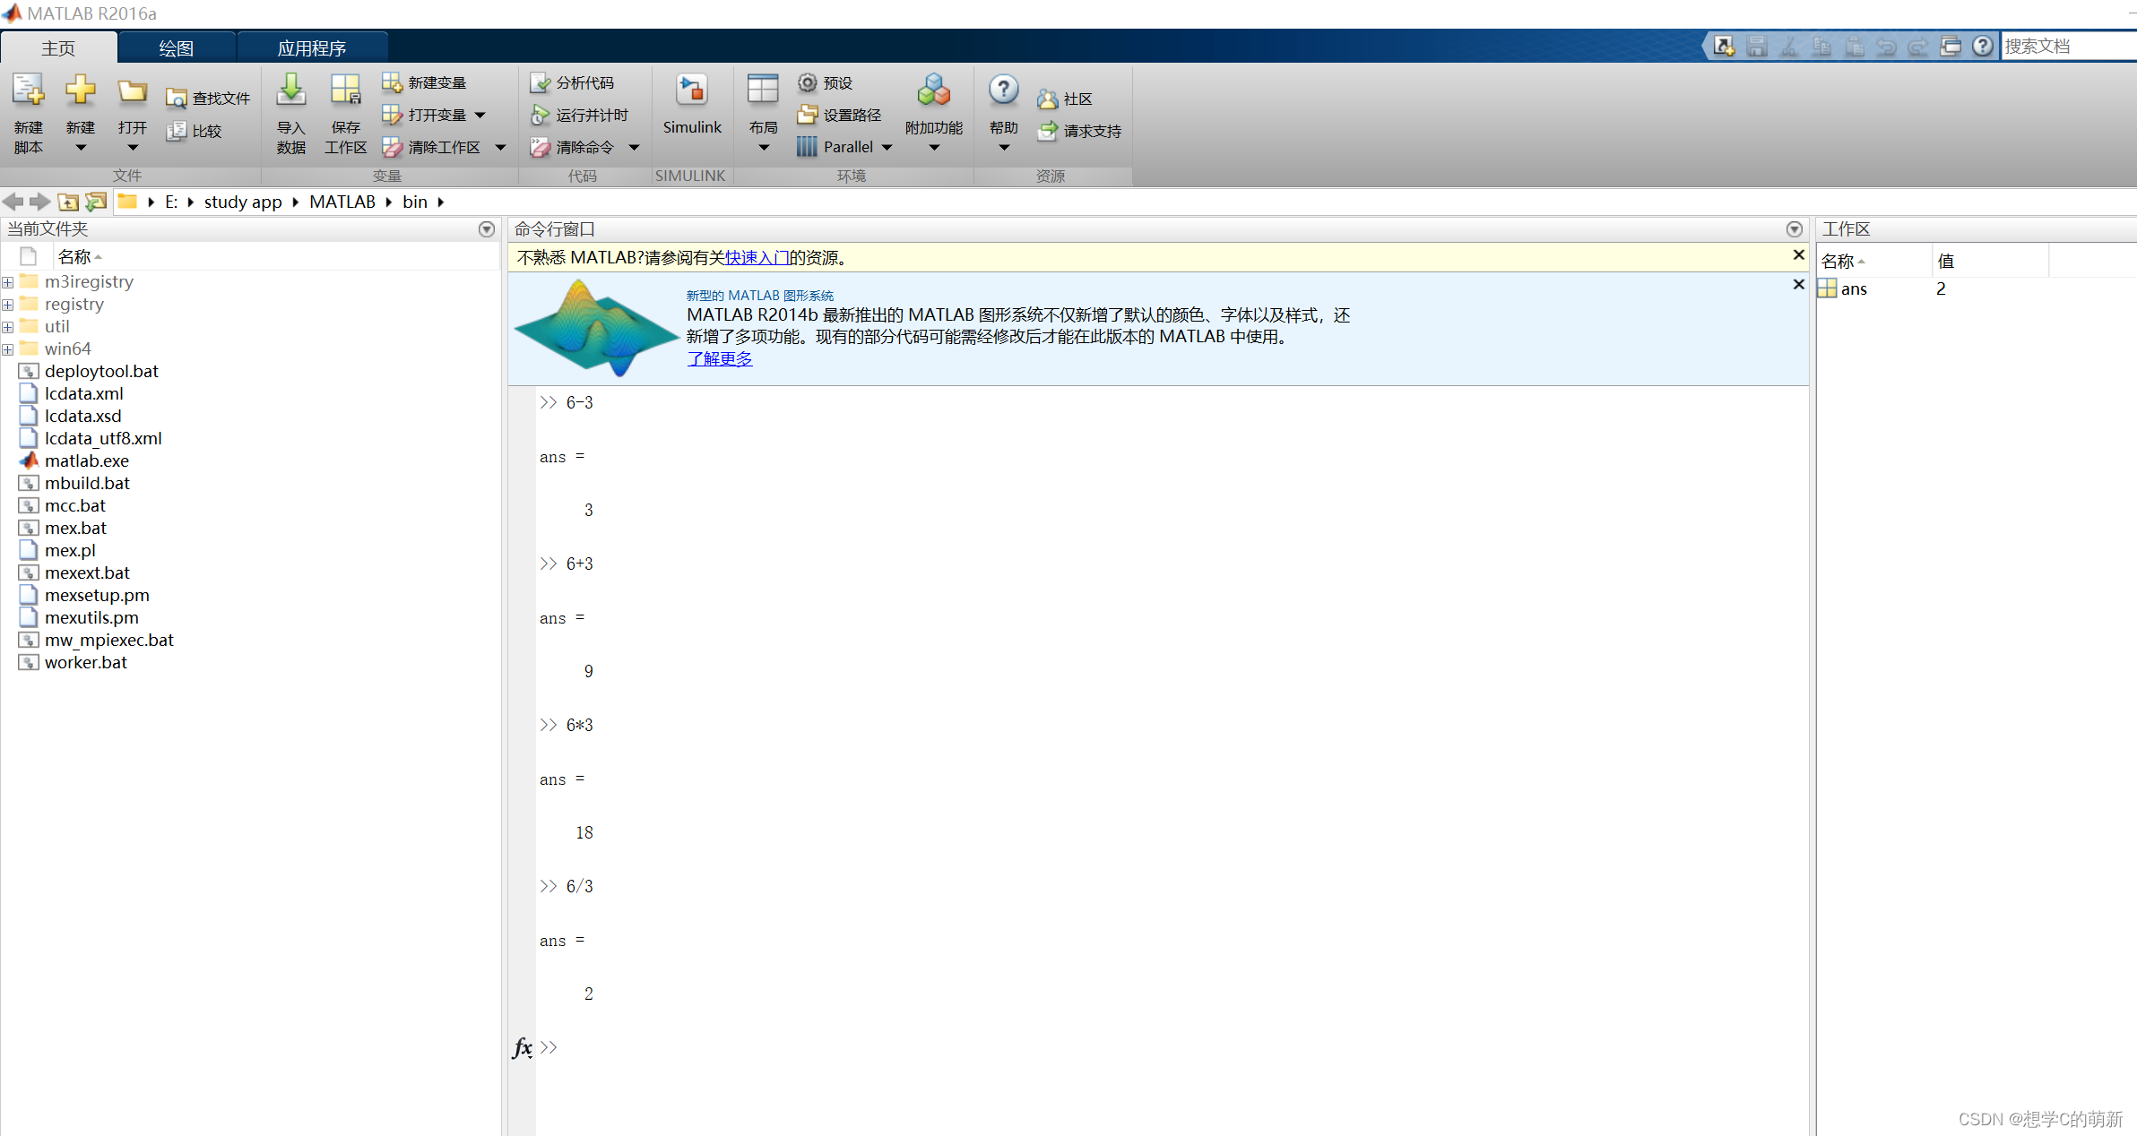Open Add-Ons (附加功能) icon
This screenshot has width=2137, height=1136.
(x=933, y=90)
